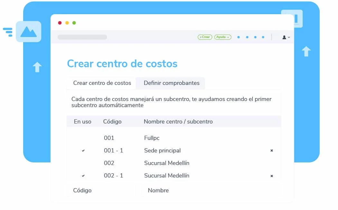Disable En uso for subcentro 002-1
The width and height of the screenshot is (338, 210).
pos(83,176)
